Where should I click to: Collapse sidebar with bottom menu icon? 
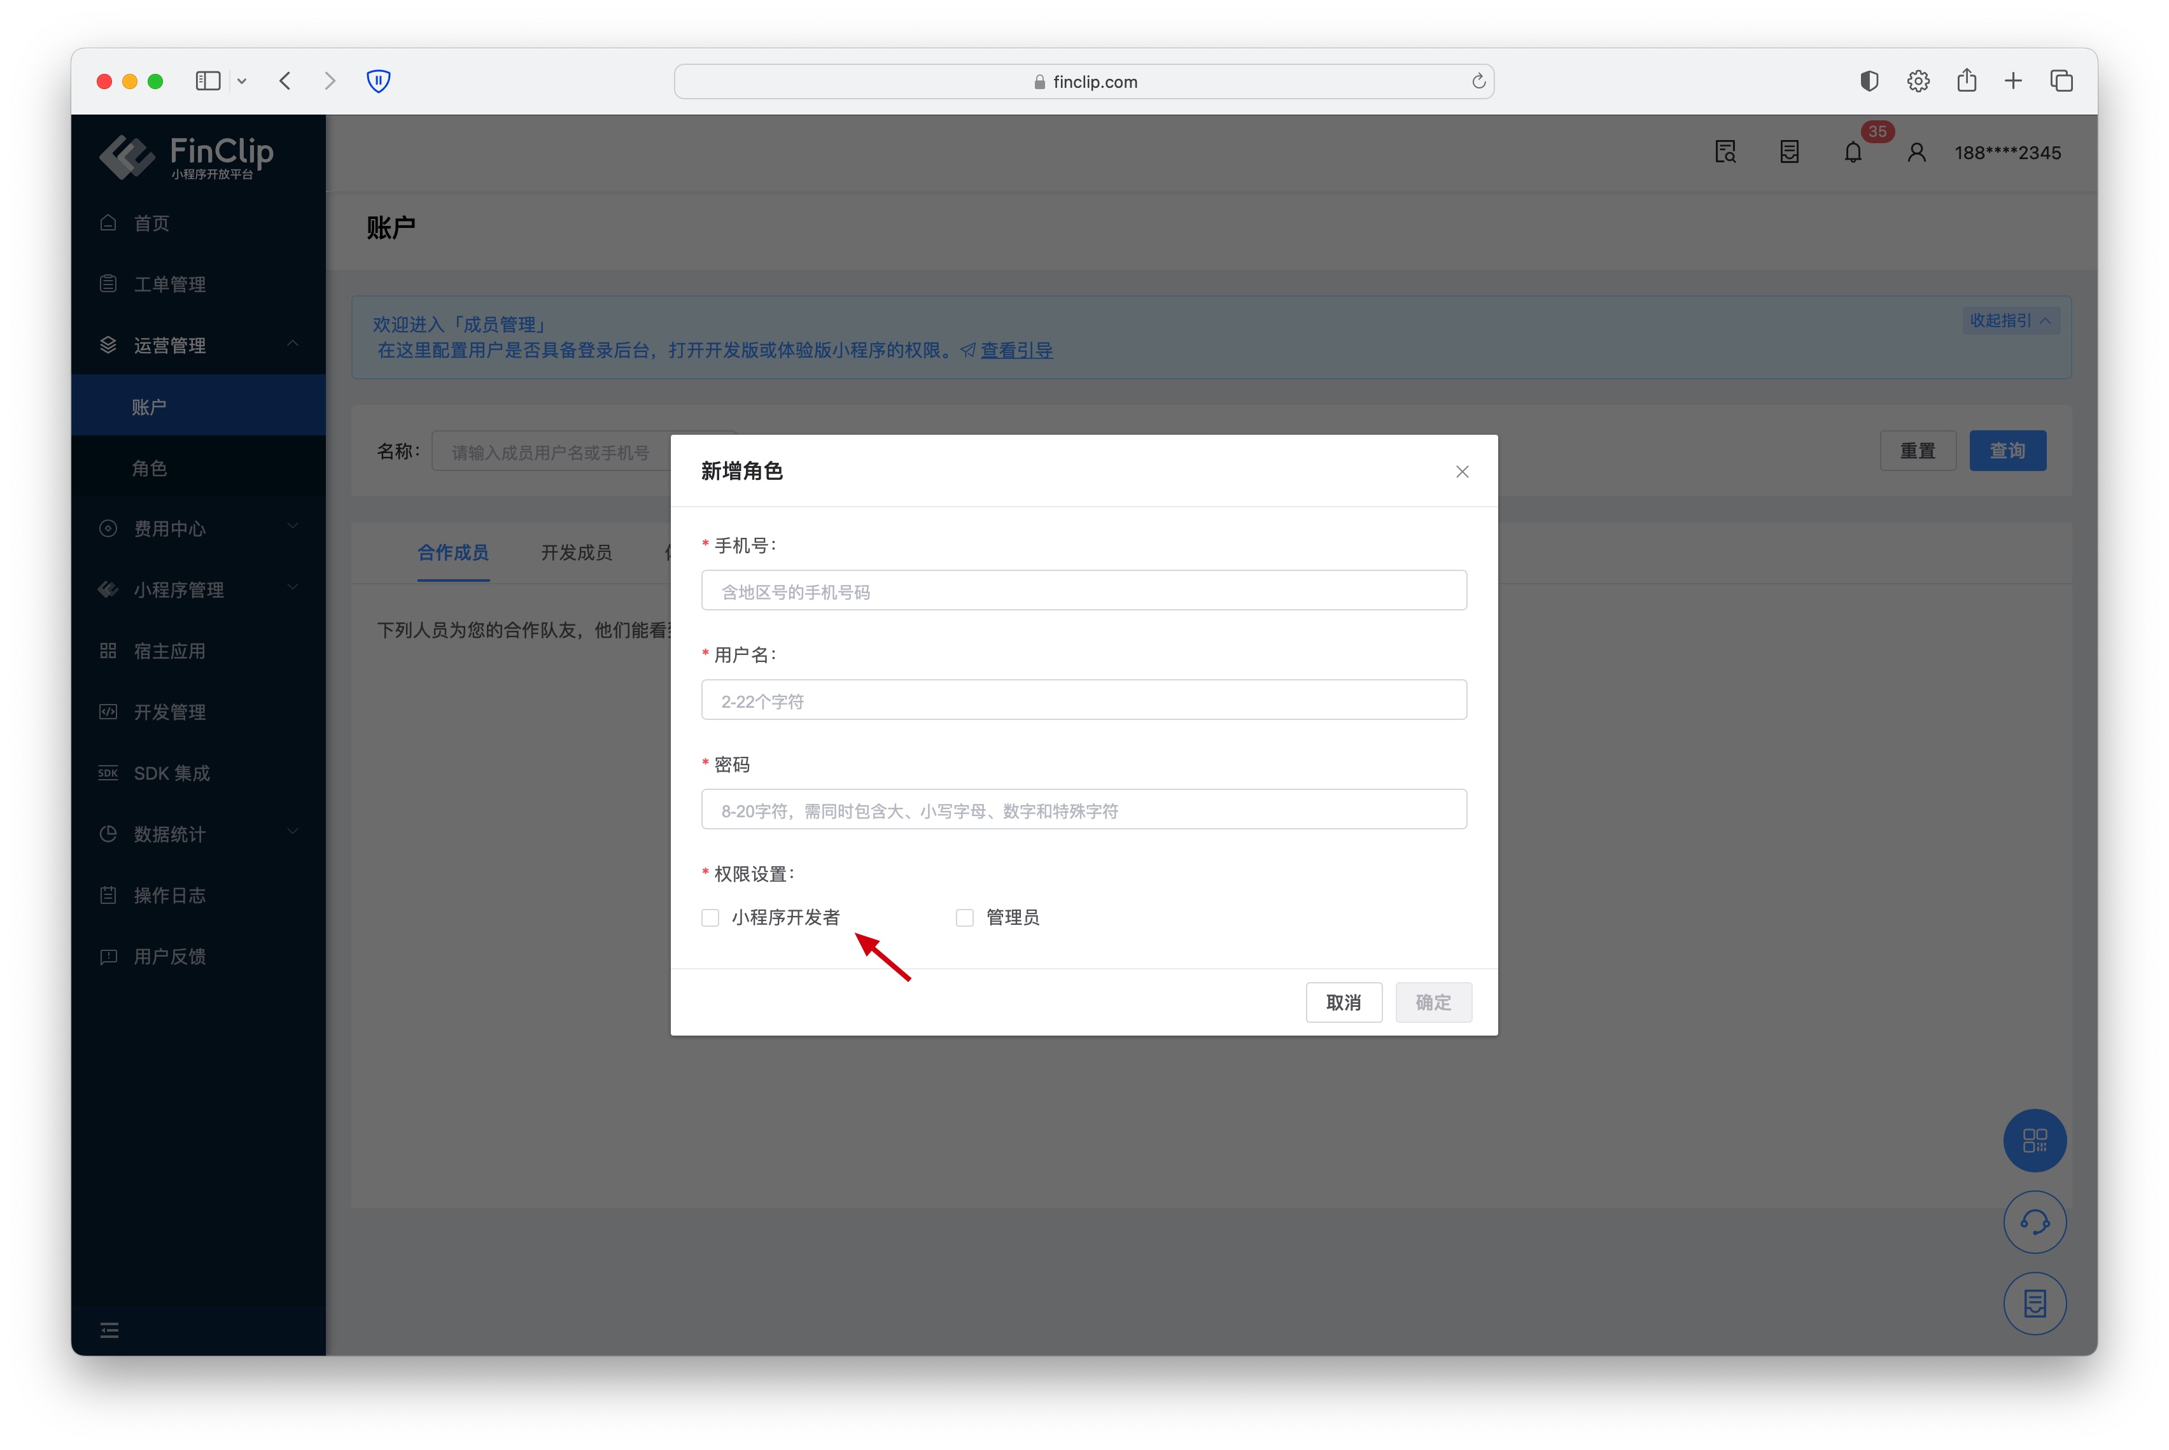coord(109,1330)
